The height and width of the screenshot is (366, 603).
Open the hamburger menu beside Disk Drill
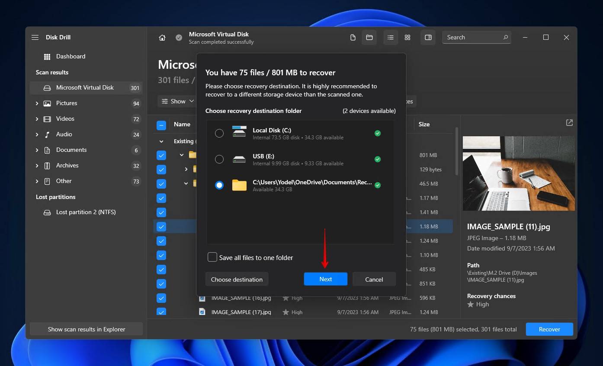click(35, 37)
